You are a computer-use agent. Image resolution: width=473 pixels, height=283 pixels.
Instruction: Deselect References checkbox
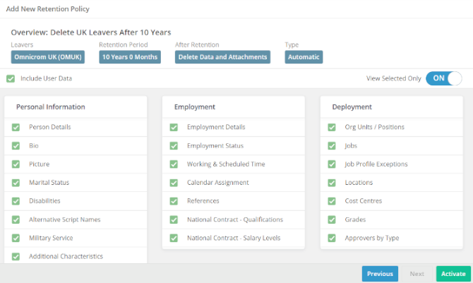[174, 201]
